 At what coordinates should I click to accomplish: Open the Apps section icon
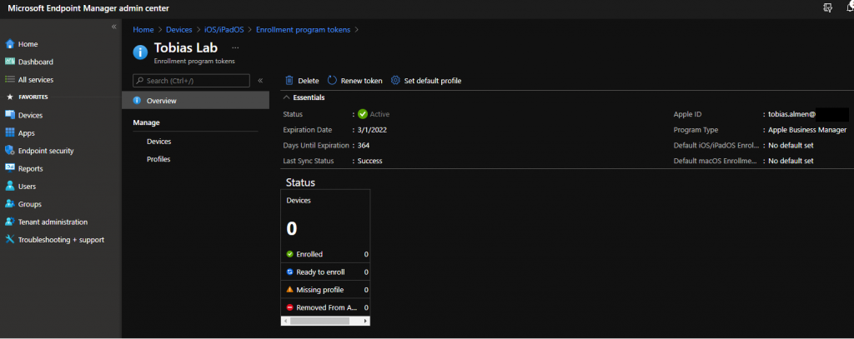pyautogui.click(x=10, y=132)
